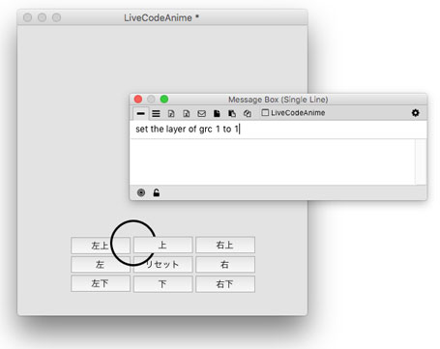
Task: Switch Message Box to Multiple Lines mode
Action: coord(156,113)
